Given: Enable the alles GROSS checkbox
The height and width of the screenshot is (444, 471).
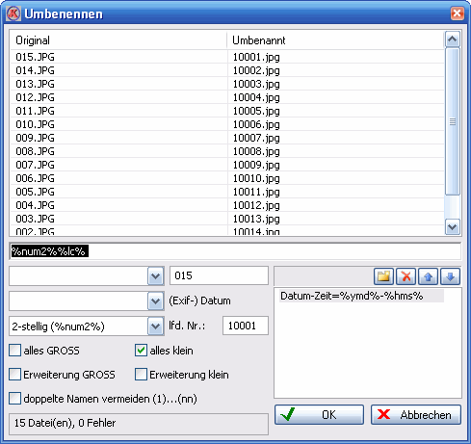Looking at the screenshot, I should coord(14,351).
